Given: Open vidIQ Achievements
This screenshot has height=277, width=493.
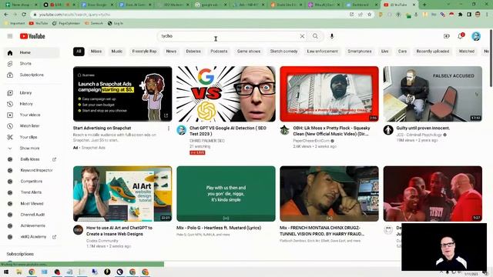Looking at the screenshot, I should tap(32, 225).
